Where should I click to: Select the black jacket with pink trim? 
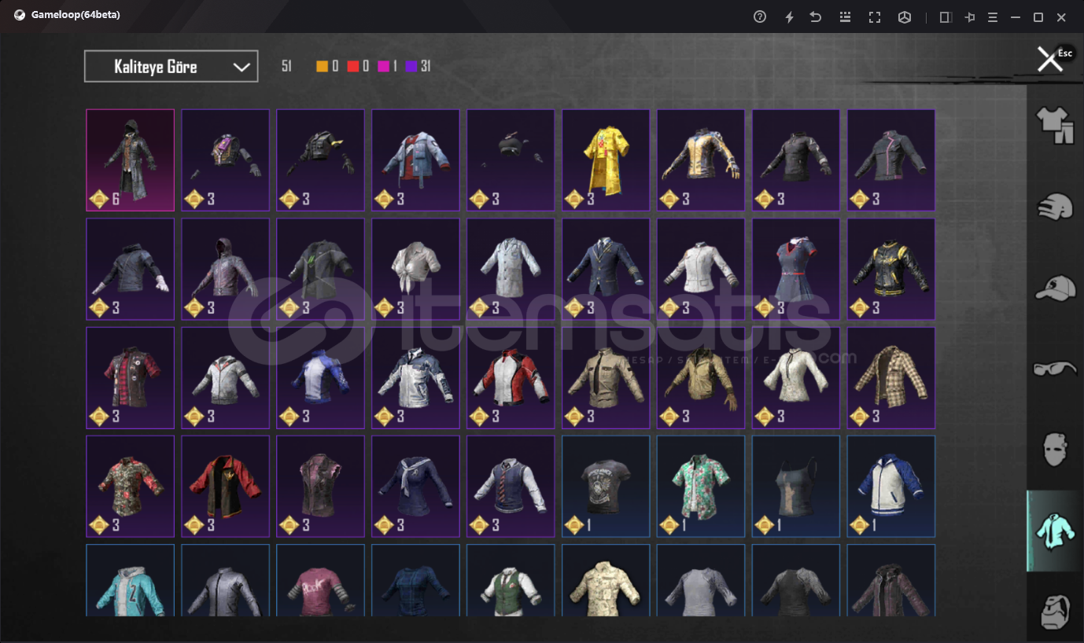891,160
